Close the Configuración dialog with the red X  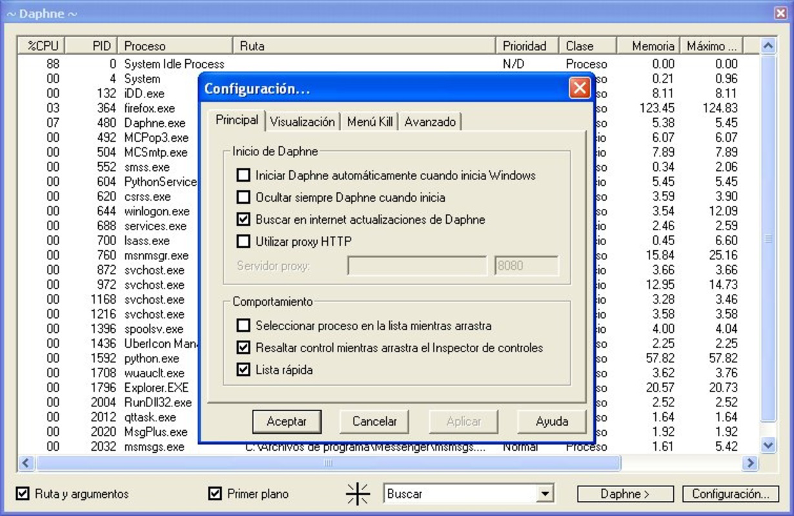point(579,88)
